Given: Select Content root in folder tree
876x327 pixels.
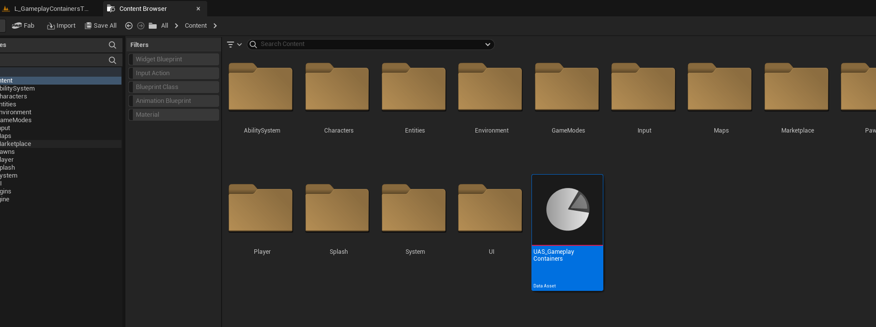Looking at the screenshot, I should [60, 81].
